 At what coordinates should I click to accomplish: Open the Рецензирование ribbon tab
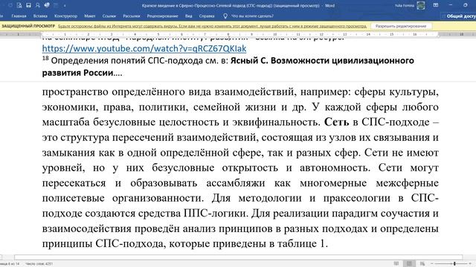[162, 16]
